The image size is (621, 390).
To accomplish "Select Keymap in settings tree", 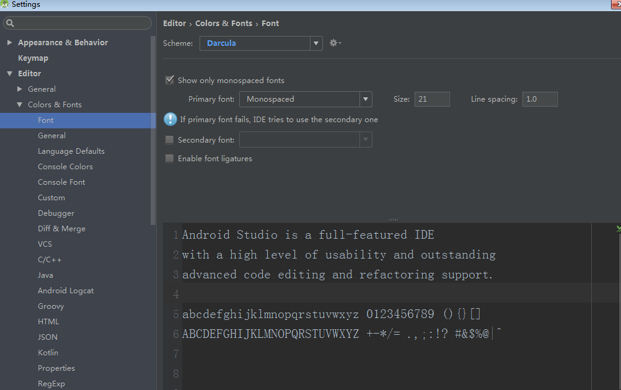I will pos(33,58).
